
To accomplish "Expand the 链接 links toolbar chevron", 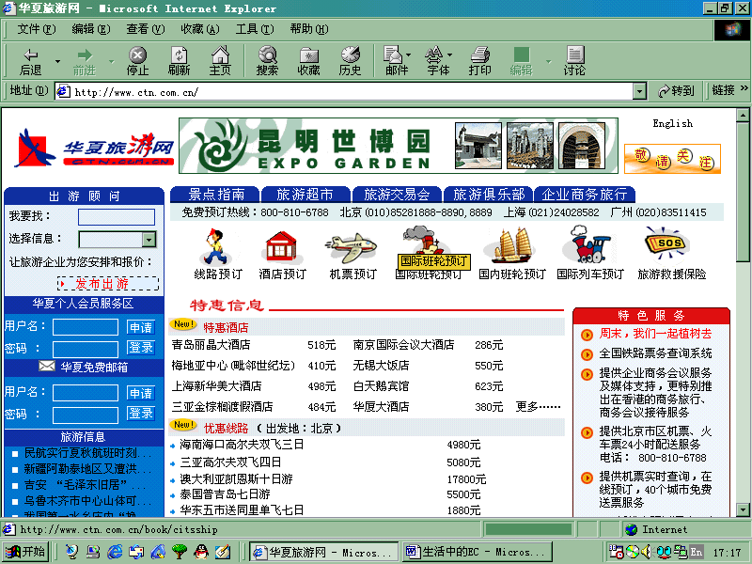I will (744, 88).
